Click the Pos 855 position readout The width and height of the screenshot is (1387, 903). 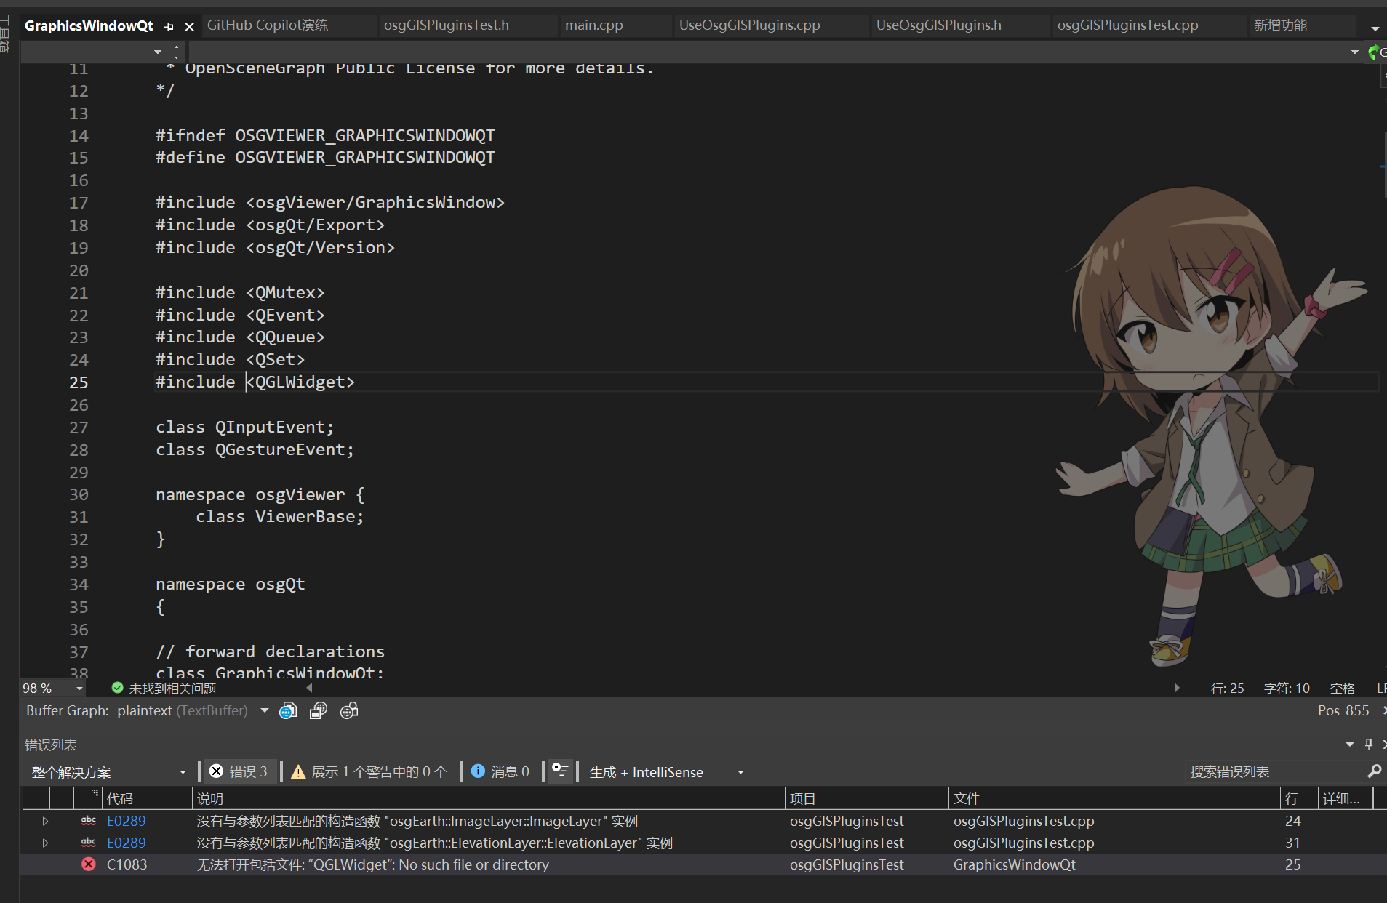coord(1343,711)
